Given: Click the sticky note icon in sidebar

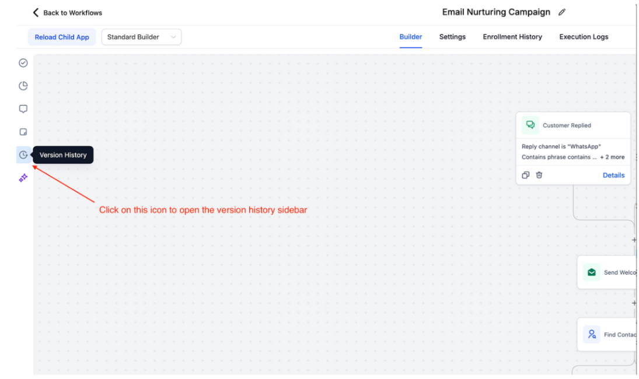Looking at the screenshot, I should pyautogui.click(x=23, y=132).
